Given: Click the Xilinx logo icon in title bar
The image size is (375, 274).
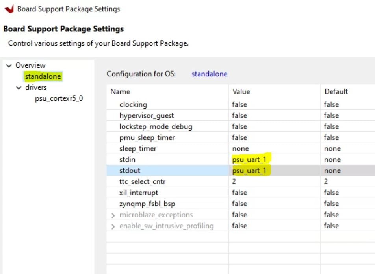Looking at the screenshot, I should pyautogui.click(x=9, y=9).
